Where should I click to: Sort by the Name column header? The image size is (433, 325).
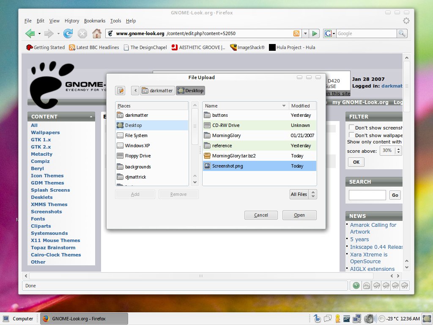(245, 106)
